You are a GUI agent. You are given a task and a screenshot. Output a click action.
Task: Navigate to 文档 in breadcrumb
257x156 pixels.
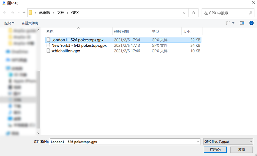61,13
